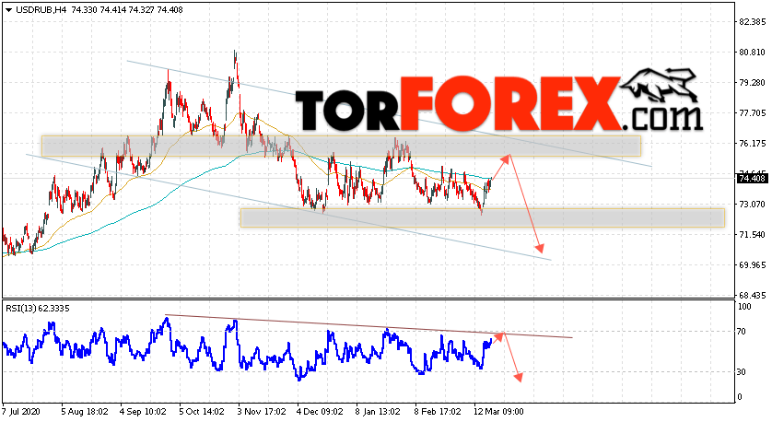The height and width of the screenshot is (422, 772).
Task: Select the 4 Sep 10:02 time label
Action: 143,412
